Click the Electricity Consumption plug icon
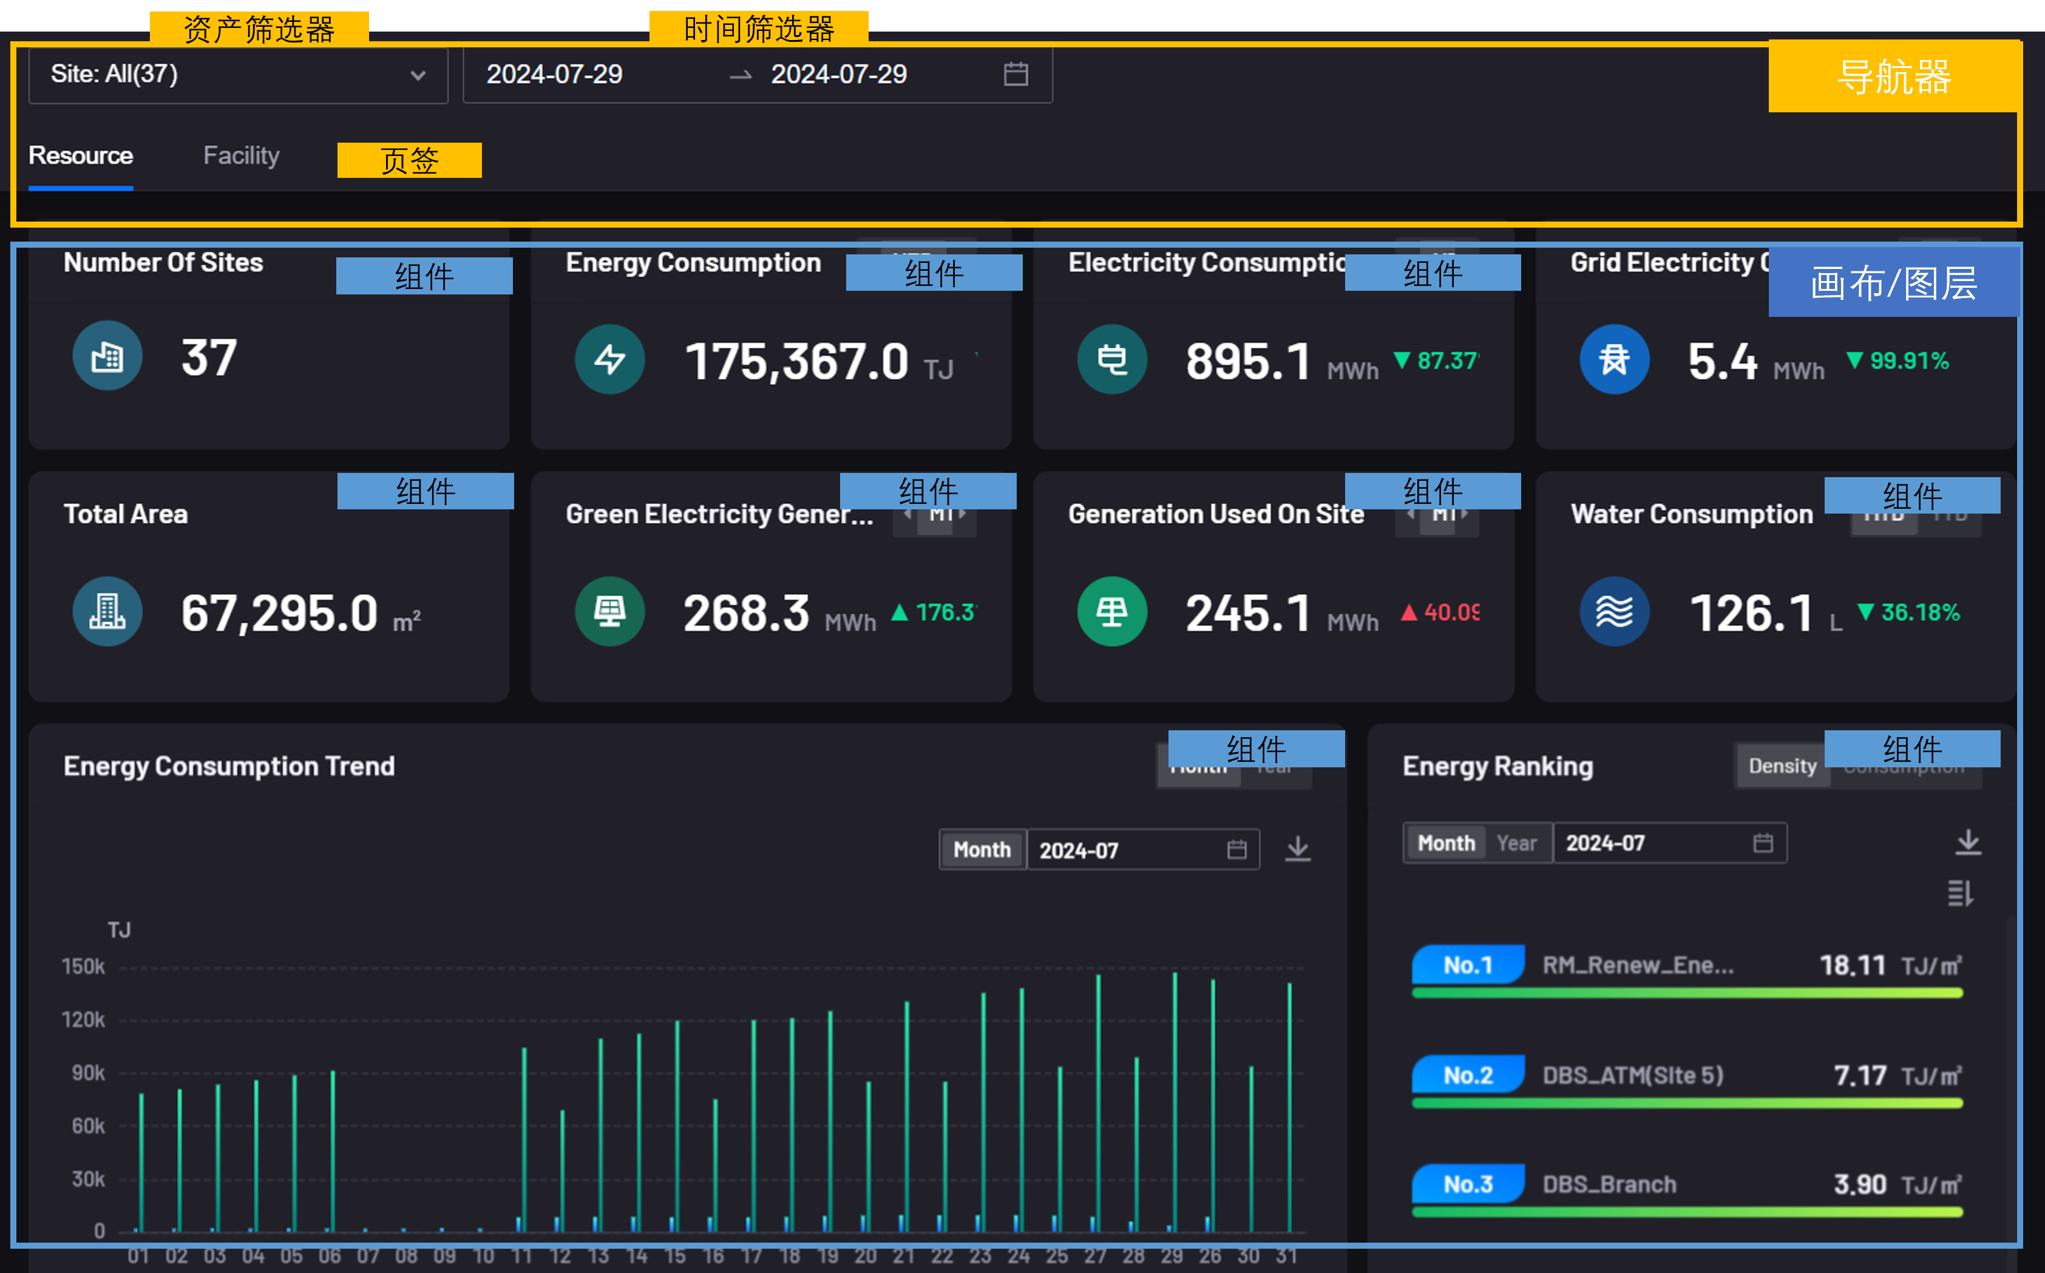The image size is (2045, 1273). coord(1112,361)
